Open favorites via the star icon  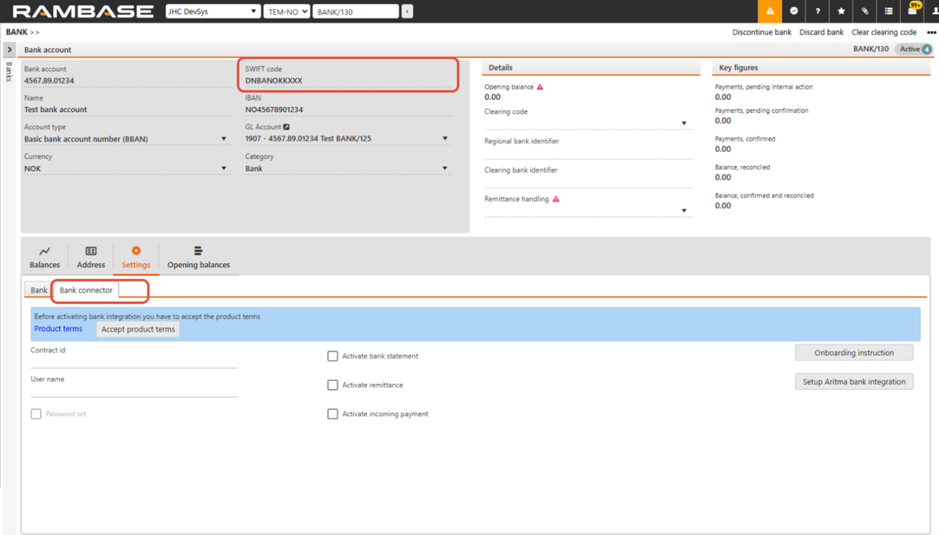(841, 11)
